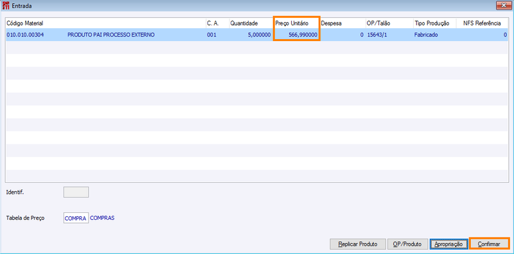Click the Tipo Produção value Fabricado
This screenshot has width=514, height=254.
point(426,35)
